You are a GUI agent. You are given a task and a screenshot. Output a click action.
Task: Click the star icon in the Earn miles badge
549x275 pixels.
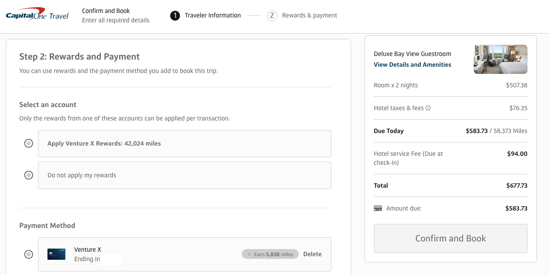pyautogui.click(x=249, y=254)
